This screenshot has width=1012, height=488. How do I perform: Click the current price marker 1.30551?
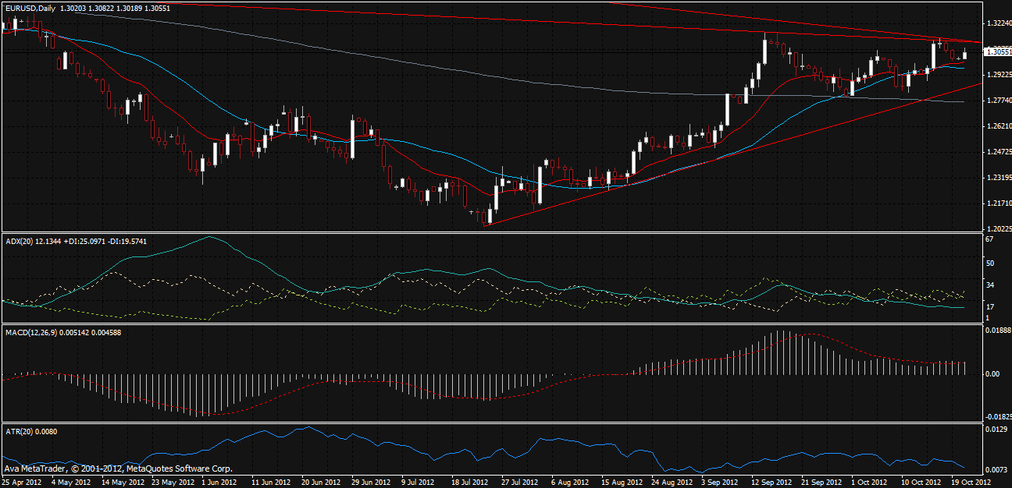(996, 52)
